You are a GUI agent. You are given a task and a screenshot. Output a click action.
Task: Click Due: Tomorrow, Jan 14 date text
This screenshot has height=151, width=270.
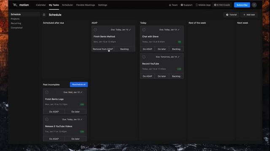point(166,57)
